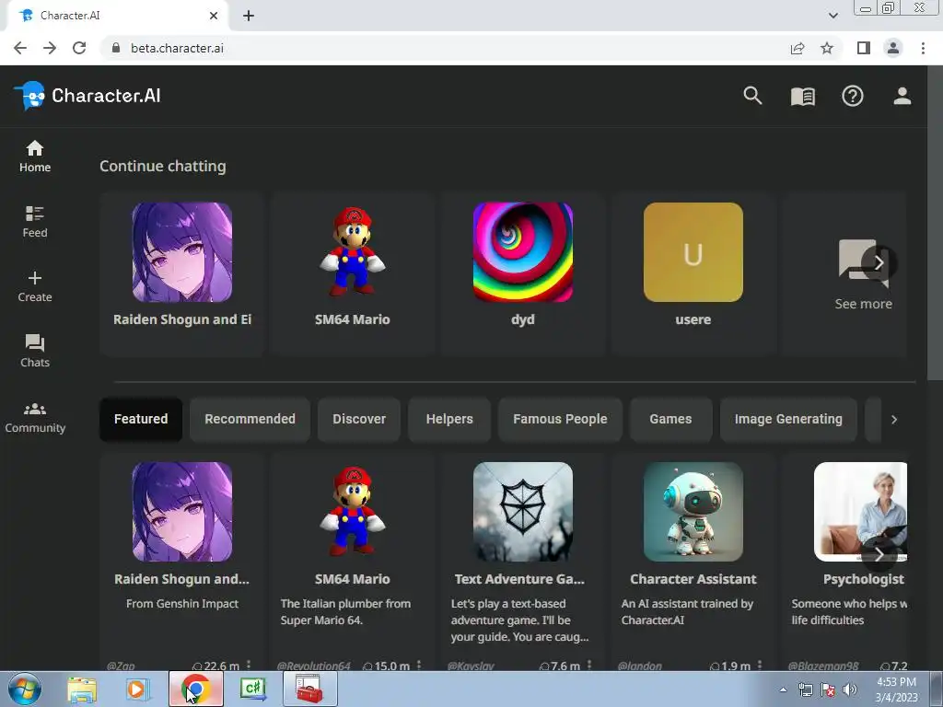Open the book guide icon
This screenshot has width=943, height=707.
pos(802,96)
